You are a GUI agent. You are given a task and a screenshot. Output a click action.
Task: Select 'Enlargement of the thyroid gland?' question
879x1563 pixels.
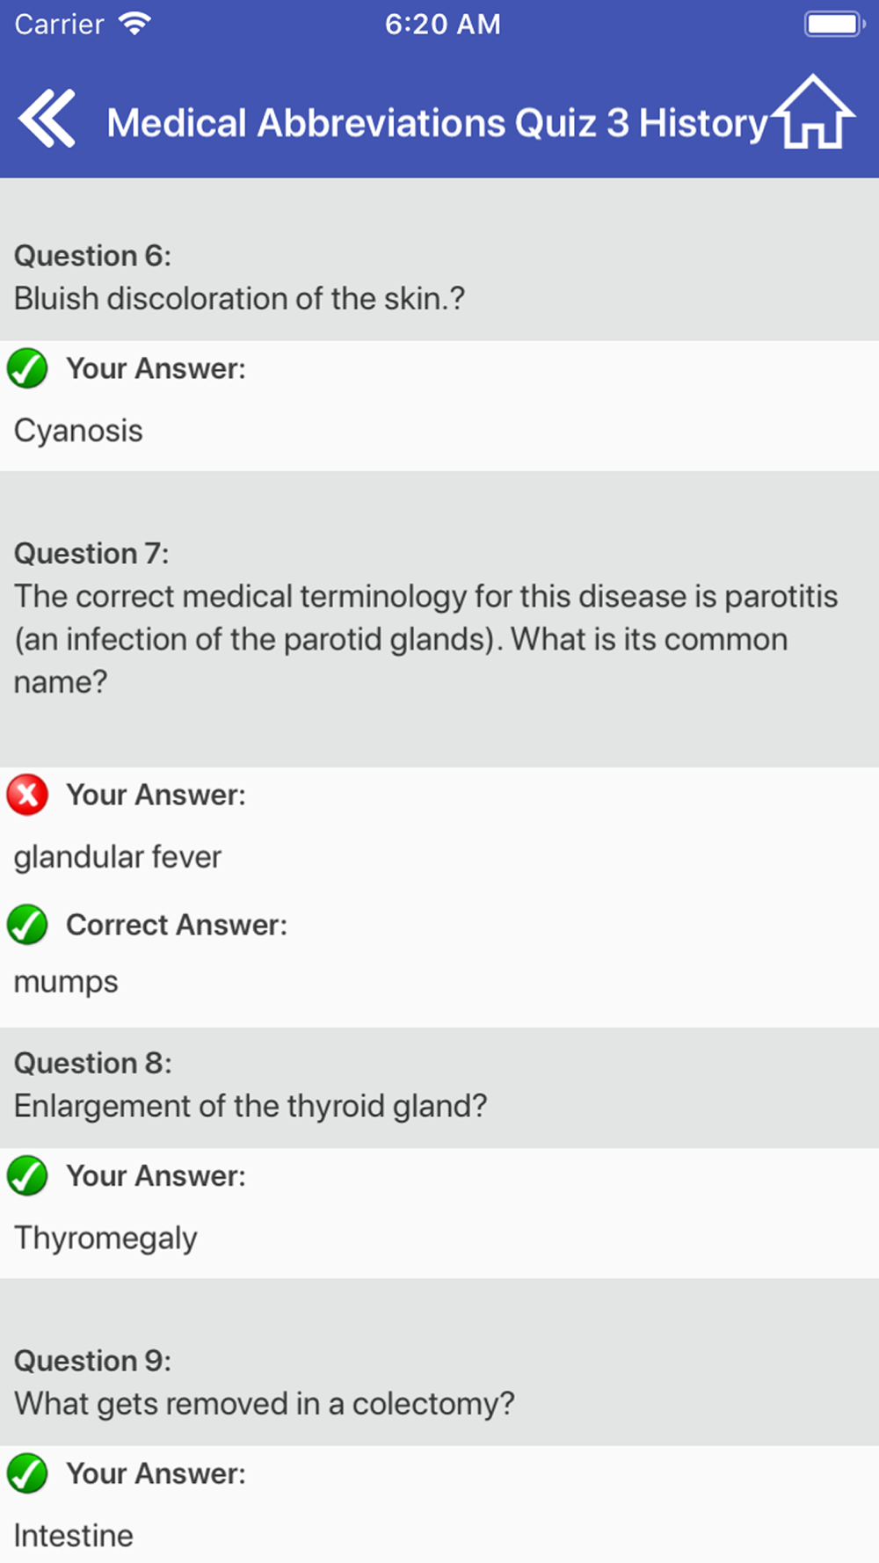point(251,1106)
